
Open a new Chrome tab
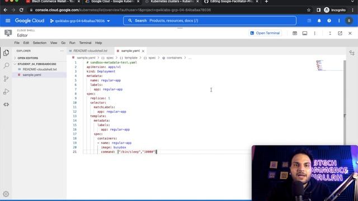(266, 2)
